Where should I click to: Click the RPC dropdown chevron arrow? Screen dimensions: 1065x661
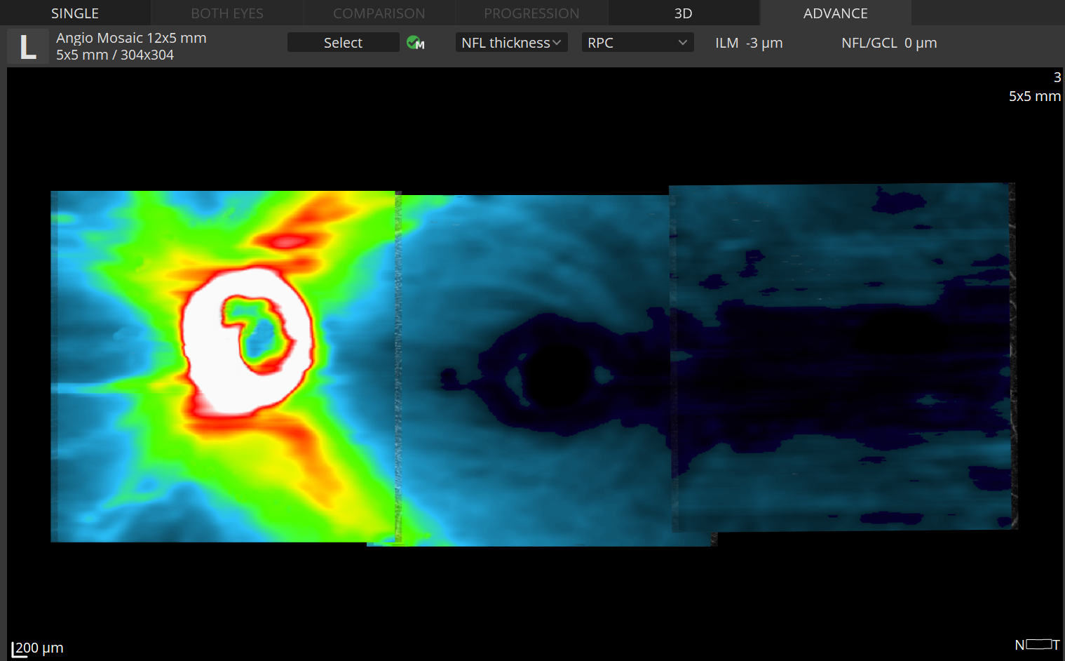click(682, 43)
